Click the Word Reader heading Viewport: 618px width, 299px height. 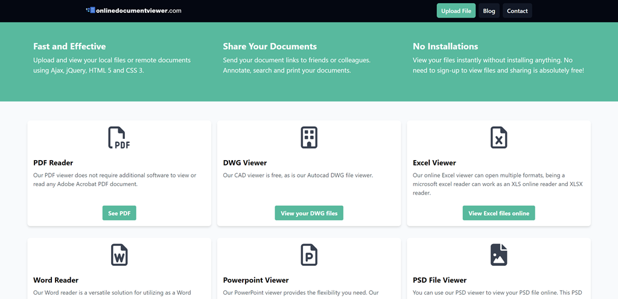(x=56, y=280)
